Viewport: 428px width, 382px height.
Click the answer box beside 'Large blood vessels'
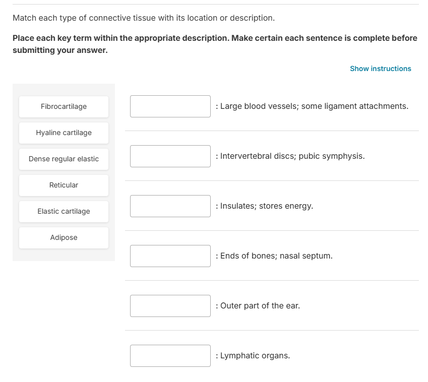pyautogui.click(x=170, y=106)
